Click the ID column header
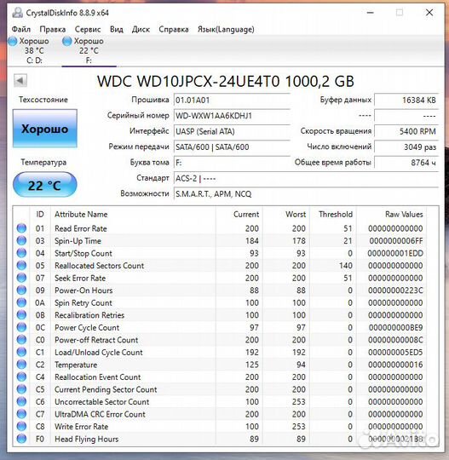 pos(40,215)
